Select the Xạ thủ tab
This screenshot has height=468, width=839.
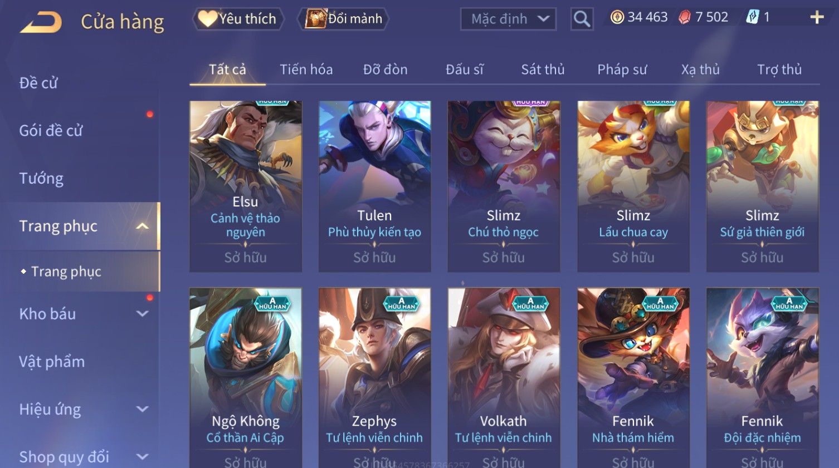click(700, 70)
